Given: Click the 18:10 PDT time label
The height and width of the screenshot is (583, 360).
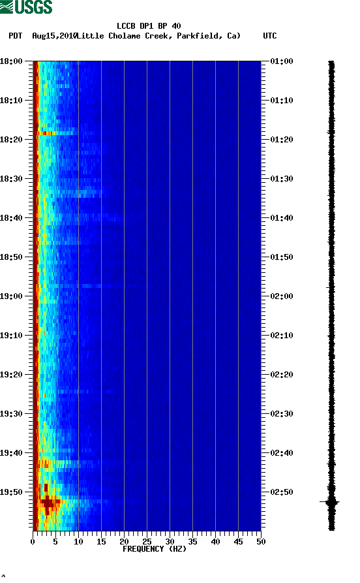Looking at the screenshot, I should 11,101.
